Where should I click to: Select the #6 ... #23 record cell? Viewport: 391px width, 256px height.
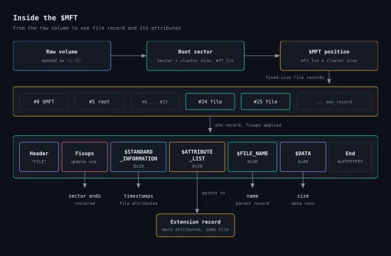pos(154,102)
